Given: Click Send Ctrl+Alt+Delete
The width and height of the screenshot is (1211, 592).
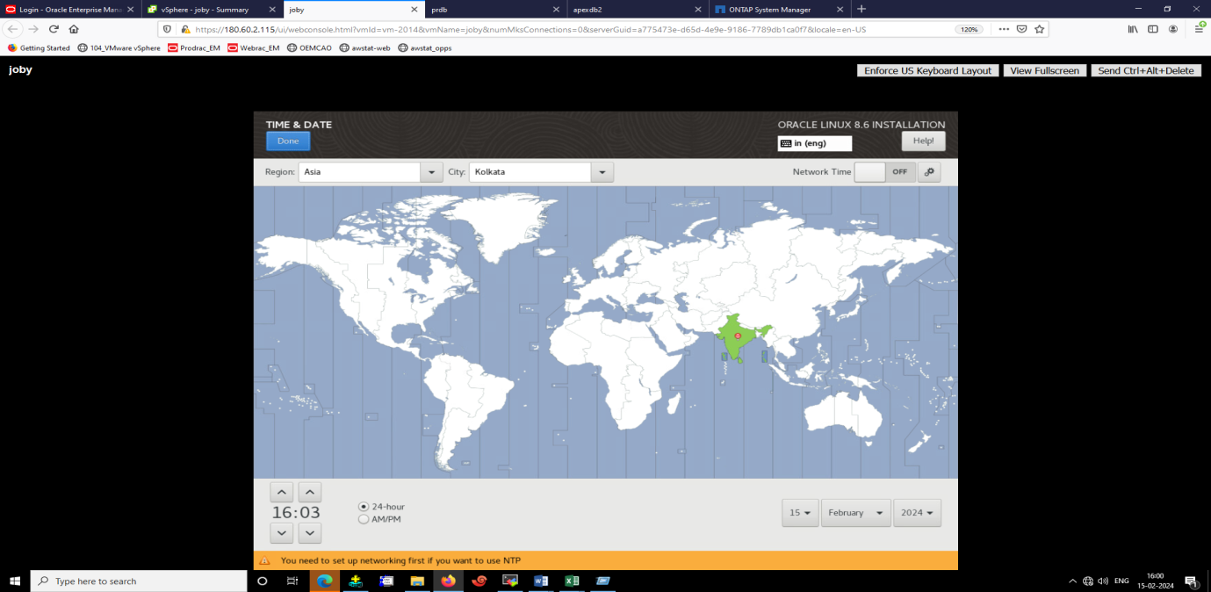Looking at the screenshot, I should [x=1147, y=70].
